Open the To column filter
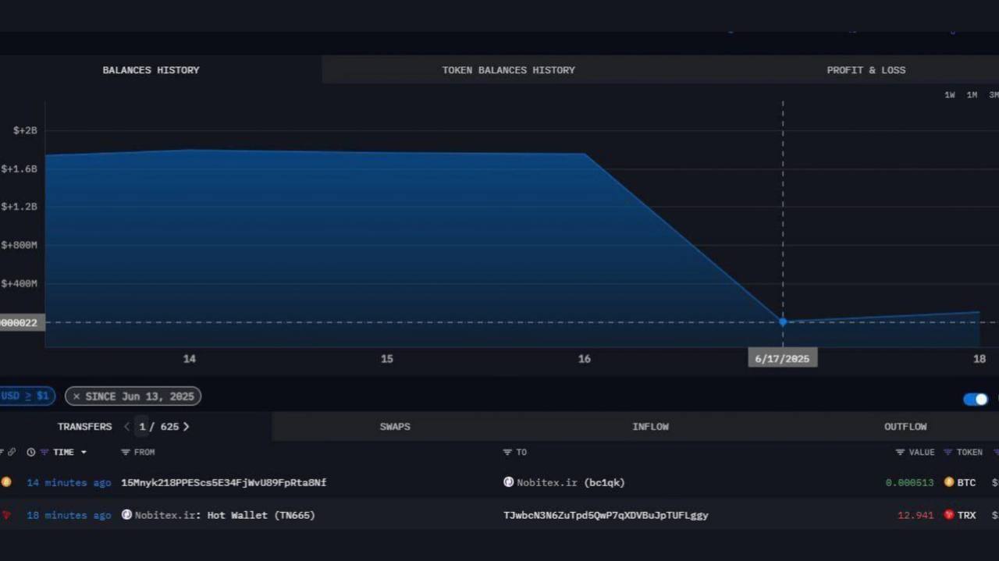This screenshot has height=561, width=999. (x=508, y=453)
